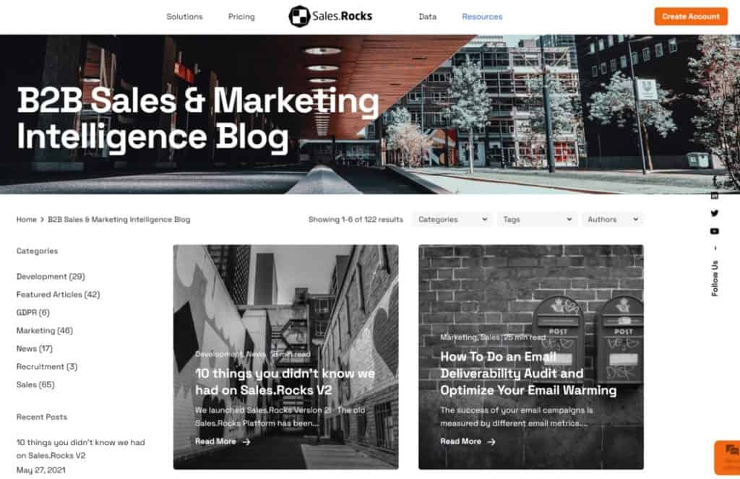Expand the Categories filter dropdown
Screen dimensions: 740x479
(x=452, y=220)
